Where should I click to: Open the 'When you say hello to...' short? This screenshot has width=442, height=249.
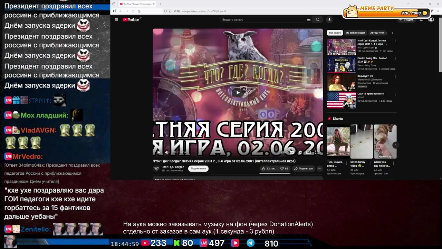click(385, 141)
